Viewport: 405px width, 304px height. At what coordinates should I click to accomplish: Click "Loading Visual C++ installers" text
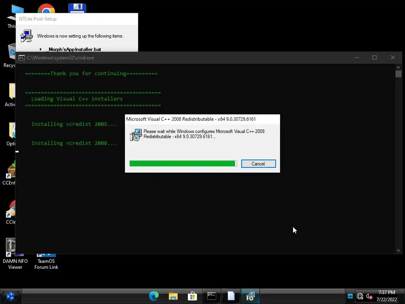click(x=77, y=99)
